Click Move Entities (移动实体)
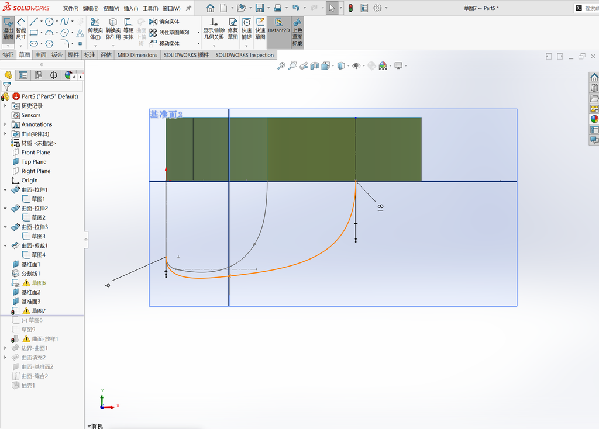Image resolution: width=599 pixels, height=429 pixels. [164, 43]
